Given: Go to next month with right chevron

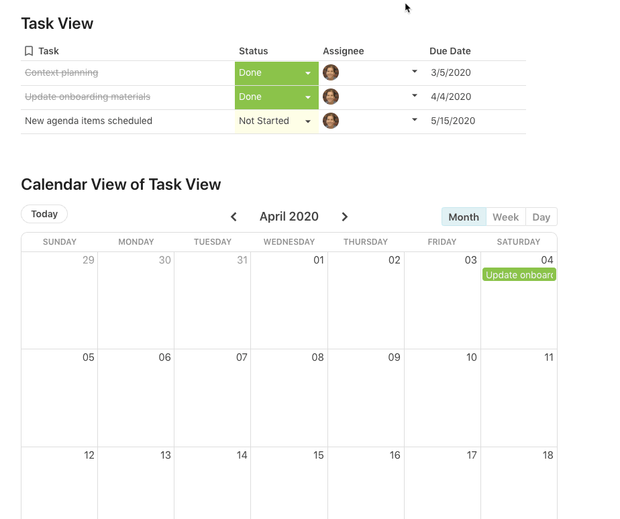Looking at the screenshot, I should (x=345, y=217).
